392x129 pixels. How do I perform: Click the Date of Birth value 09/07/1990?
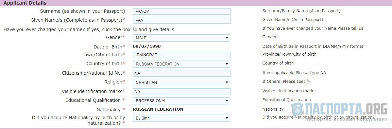pyautogui.click(x=147, y=46)
